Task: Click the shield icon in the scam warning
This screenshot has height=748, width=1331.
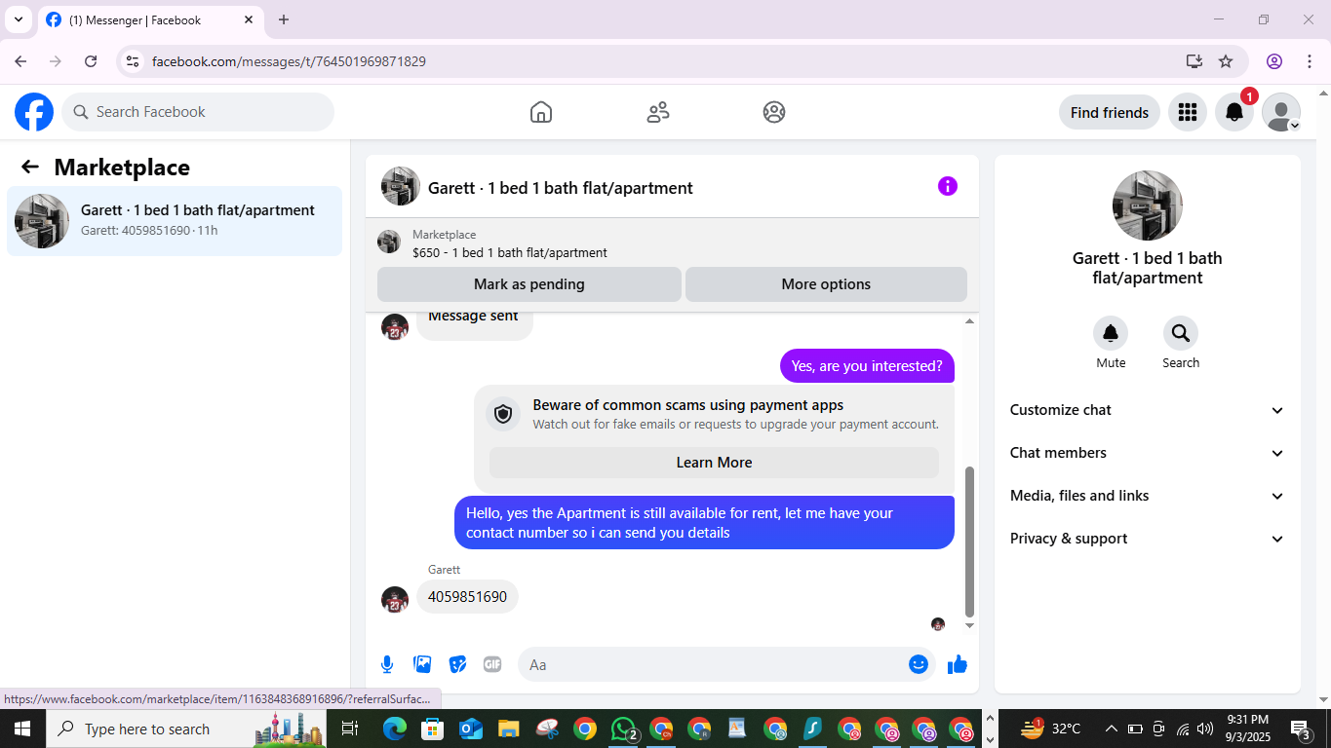Action: (x=503, y=414)
